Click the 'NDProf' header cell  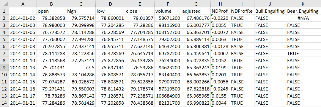(x=220, y=11)
